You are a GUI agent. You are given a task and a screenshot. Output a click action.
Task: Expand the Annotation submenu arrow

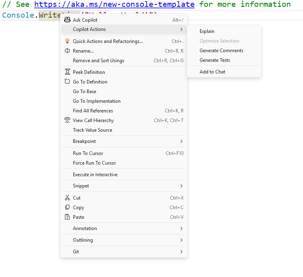tap(181, 228)
